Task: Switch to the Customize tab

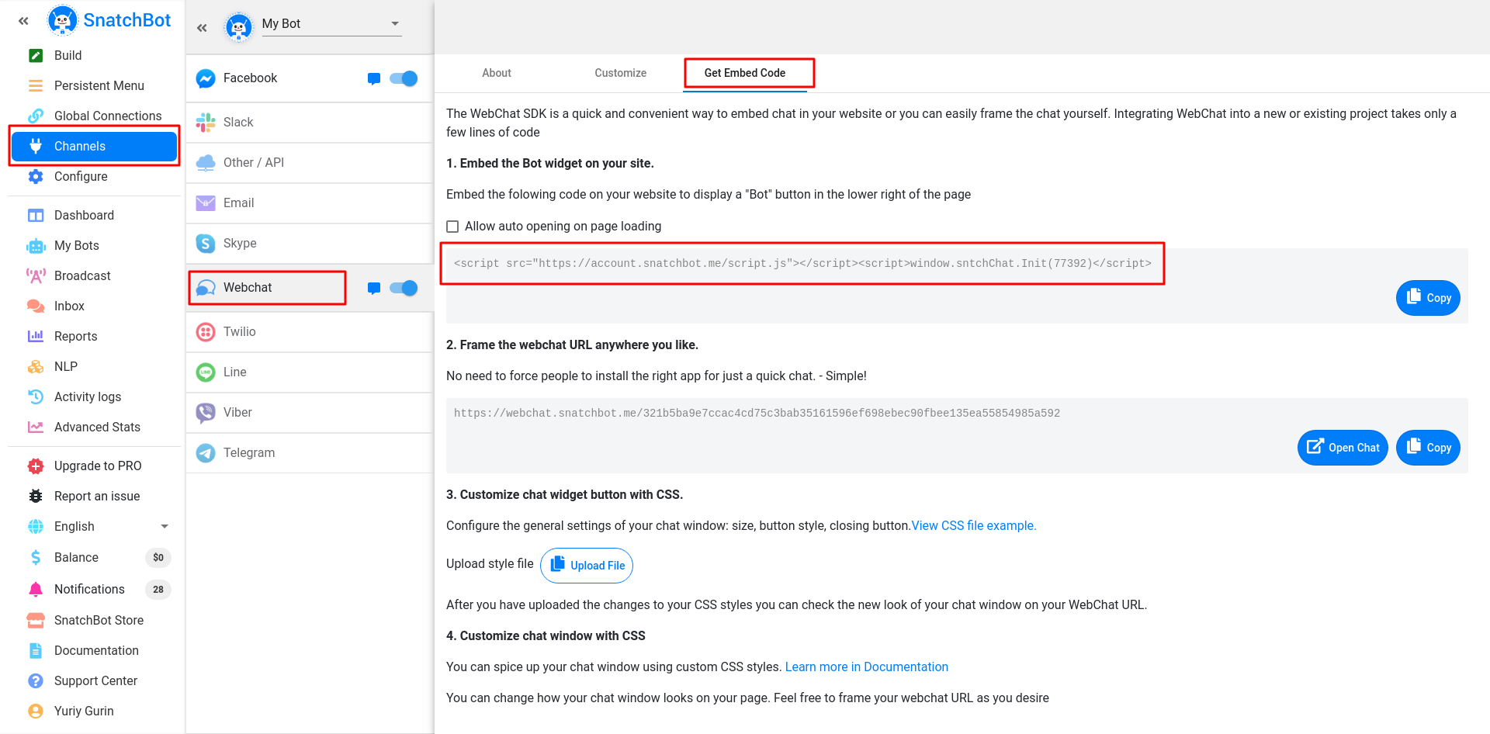Action: (x=621, y=73)
